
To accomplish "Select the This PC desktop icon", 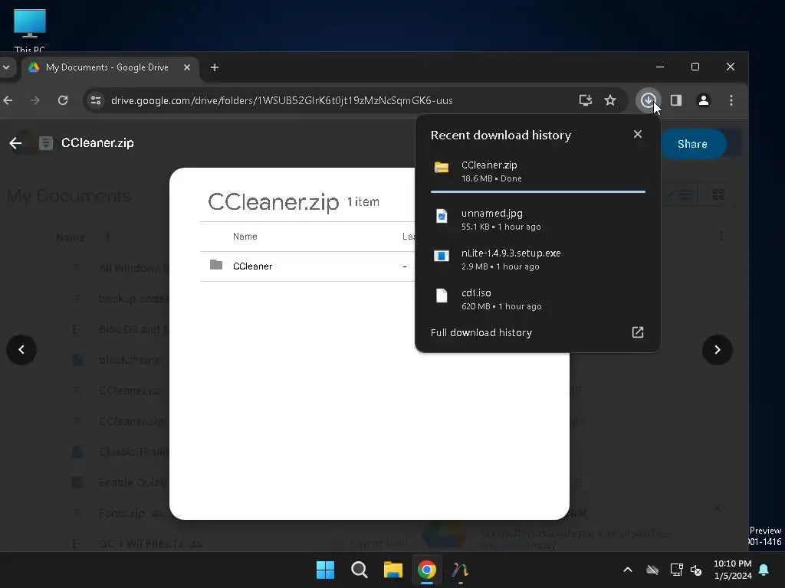I will (30, 30).
